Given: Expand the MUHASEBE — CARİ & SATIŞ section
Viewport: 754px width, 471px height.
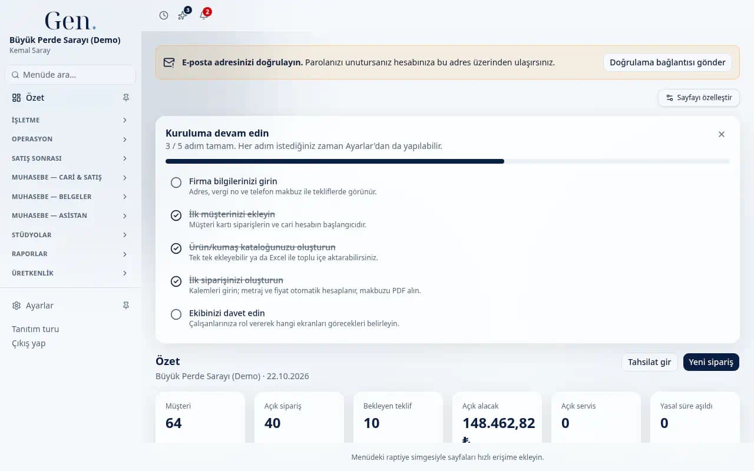Looking at the screenshot, I should coord(70,177).
